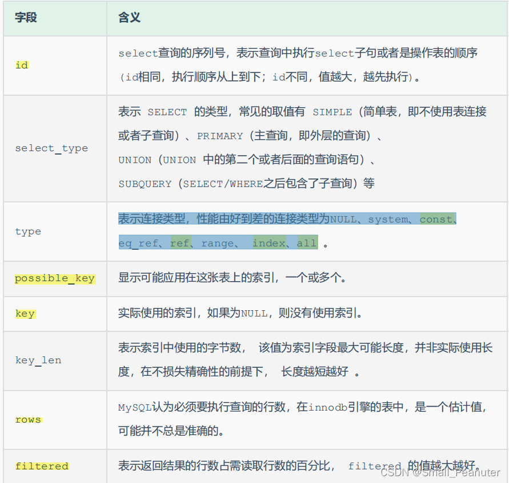Screen dimensions: 509x483
Task: Click the text '长度越短越好'
Action: pos(315,372)
